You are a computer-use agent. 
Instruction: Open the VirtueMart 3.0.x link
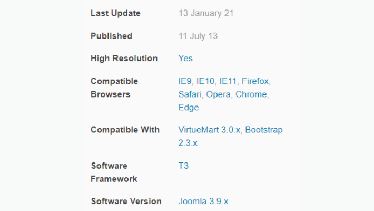209,130
